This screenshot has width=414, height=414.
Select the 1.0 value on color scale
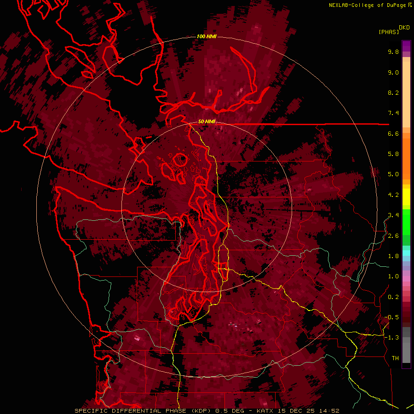393,276
